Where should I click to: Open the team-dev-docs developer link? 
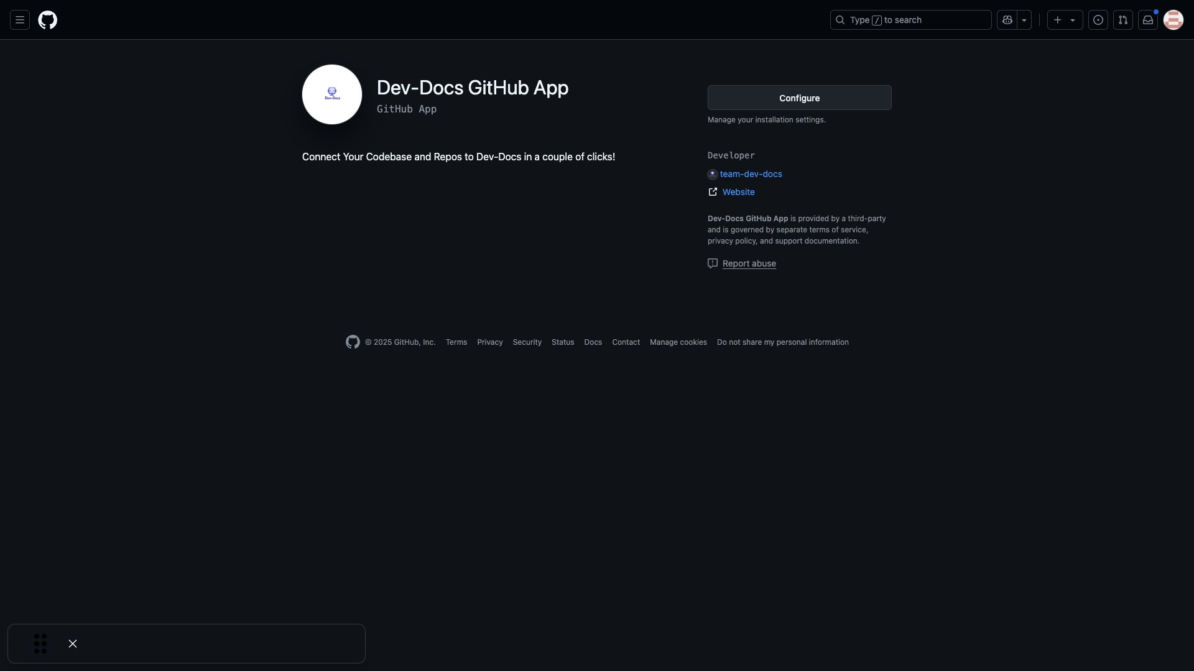tap(751, 174)
